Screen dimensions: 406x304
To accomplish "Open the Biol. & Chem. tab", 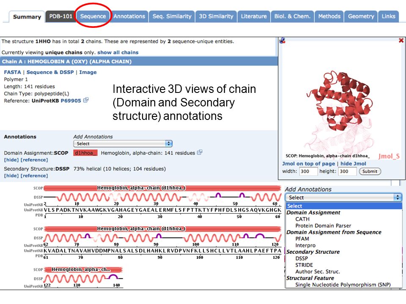I will (292, 16).
